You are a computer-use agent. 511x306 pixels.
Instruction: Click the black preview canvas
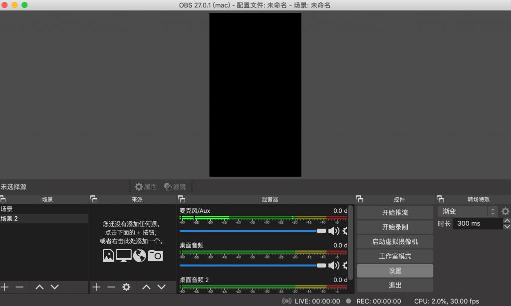[x=255, y=95]
